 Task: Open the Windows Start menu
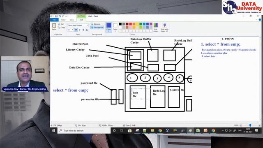click(x=53, y=131)
